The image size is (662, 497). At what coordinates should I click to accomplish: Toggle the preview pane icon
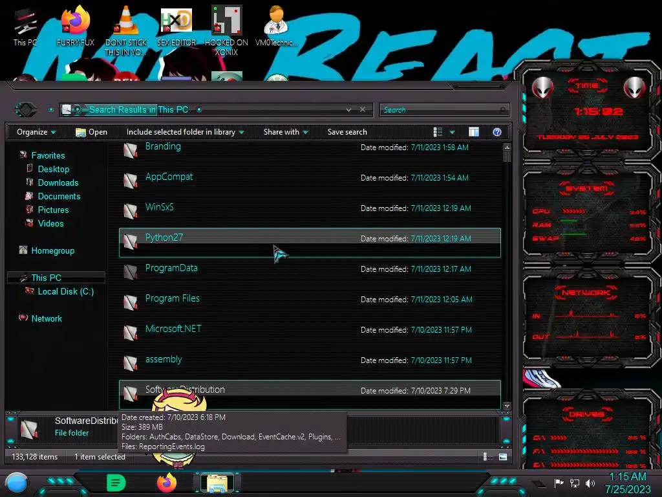coord(474,132)
